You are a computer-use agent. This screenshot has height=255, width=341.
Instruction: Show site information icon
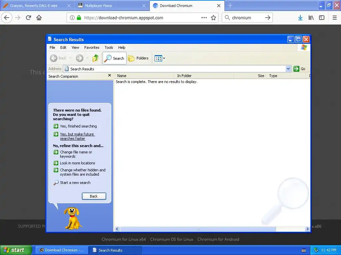click(x=72, y=18)
